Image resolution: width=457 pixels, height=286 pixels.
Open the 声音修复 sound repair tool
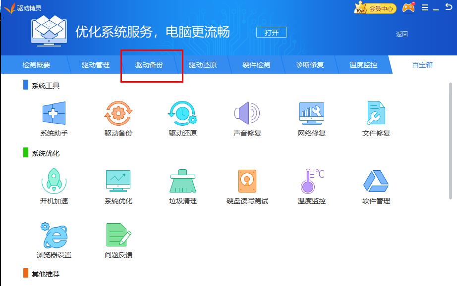click(246, 117)
